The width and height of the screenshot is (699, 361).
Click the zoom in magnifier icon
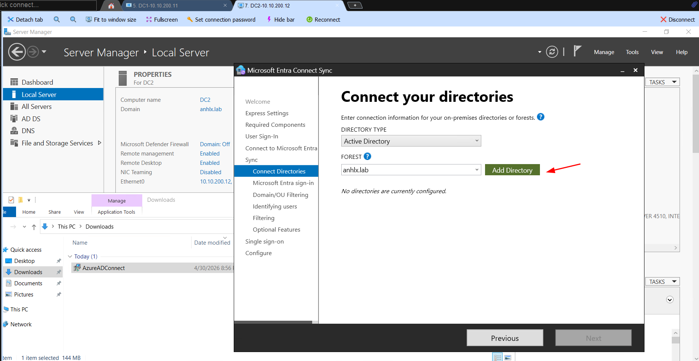click(57, 19)
